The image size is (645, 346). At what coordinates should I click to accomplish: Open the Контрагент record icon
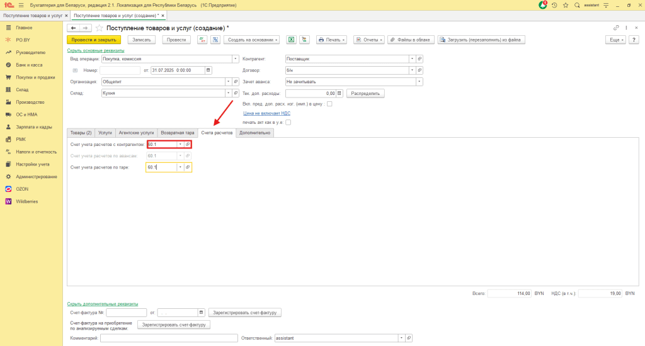coord(420,59)
